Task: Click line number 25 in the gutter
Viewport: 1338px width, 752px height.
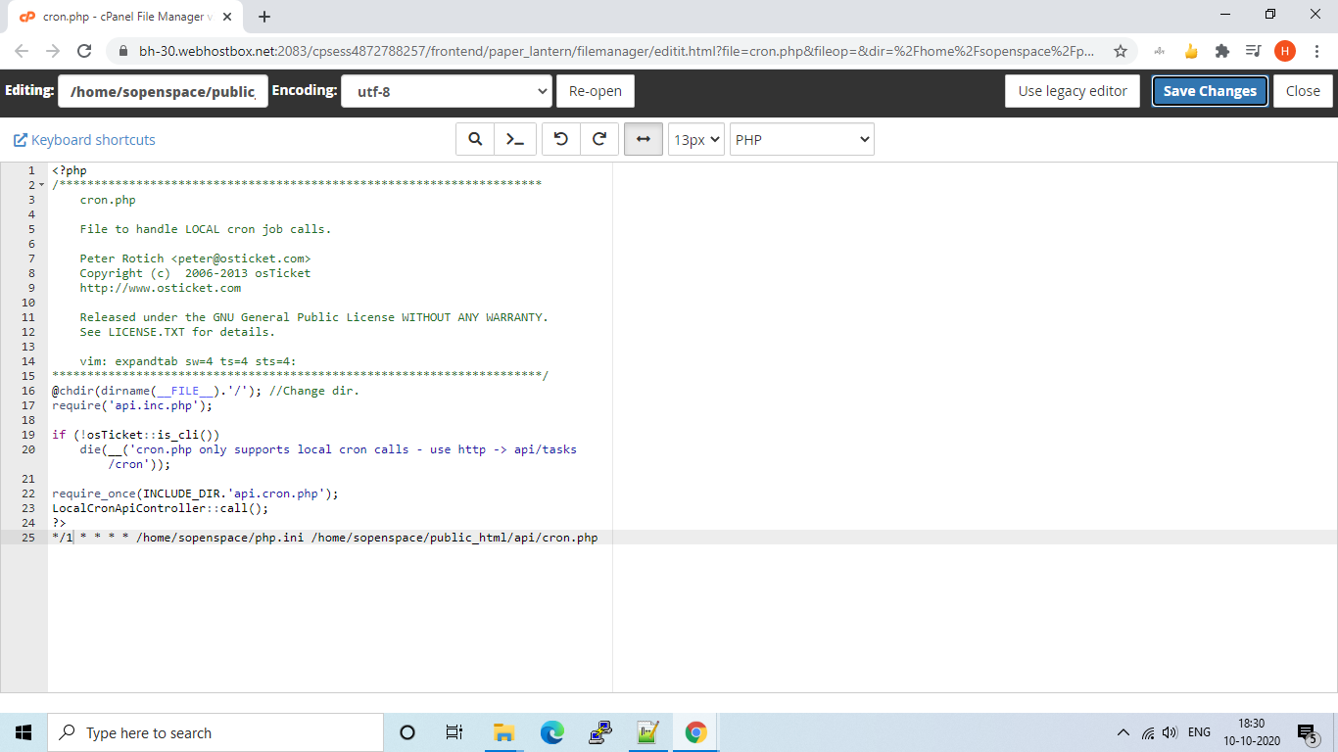Action: point(27,538)
